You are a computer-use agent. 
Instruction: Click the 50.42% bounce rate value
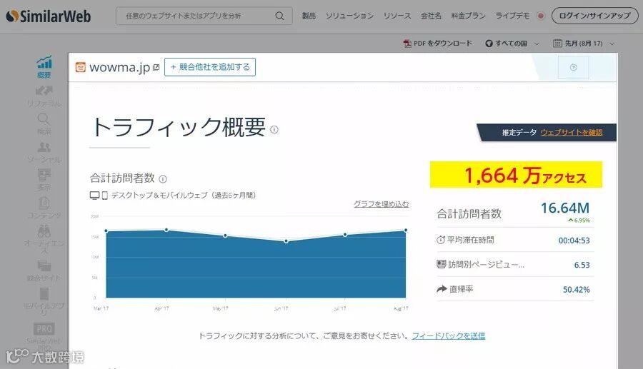click(x=576, y=290)
